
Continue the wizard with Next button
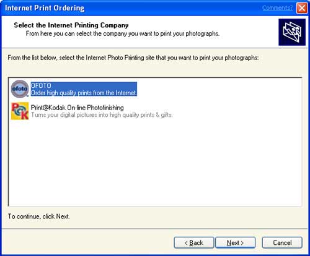click(x=236, y=242)
